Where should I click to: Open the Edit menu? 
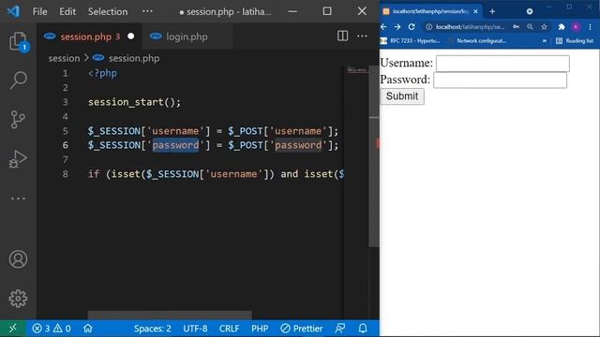67,11
